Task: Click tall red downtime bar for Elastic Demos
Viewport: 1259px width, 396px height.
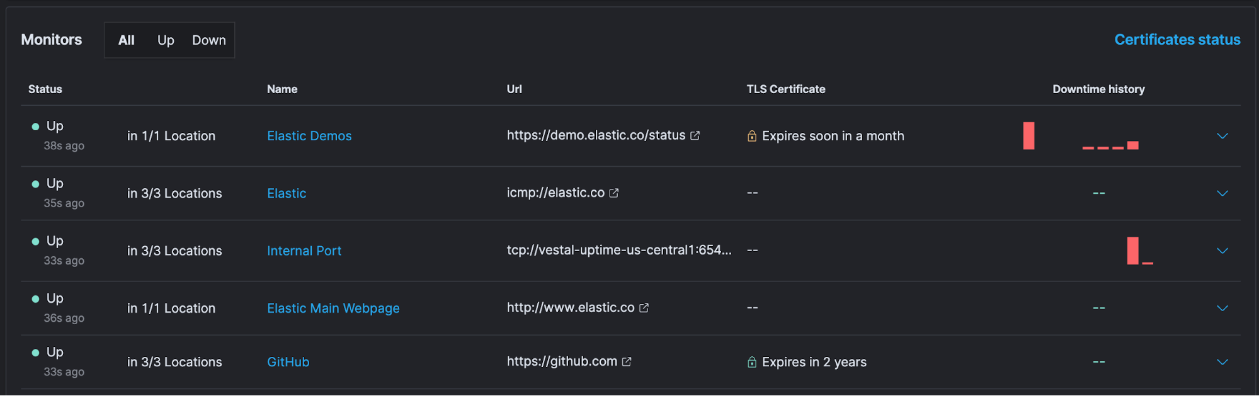Action: pyautogui.click(x=1028, y=136)
